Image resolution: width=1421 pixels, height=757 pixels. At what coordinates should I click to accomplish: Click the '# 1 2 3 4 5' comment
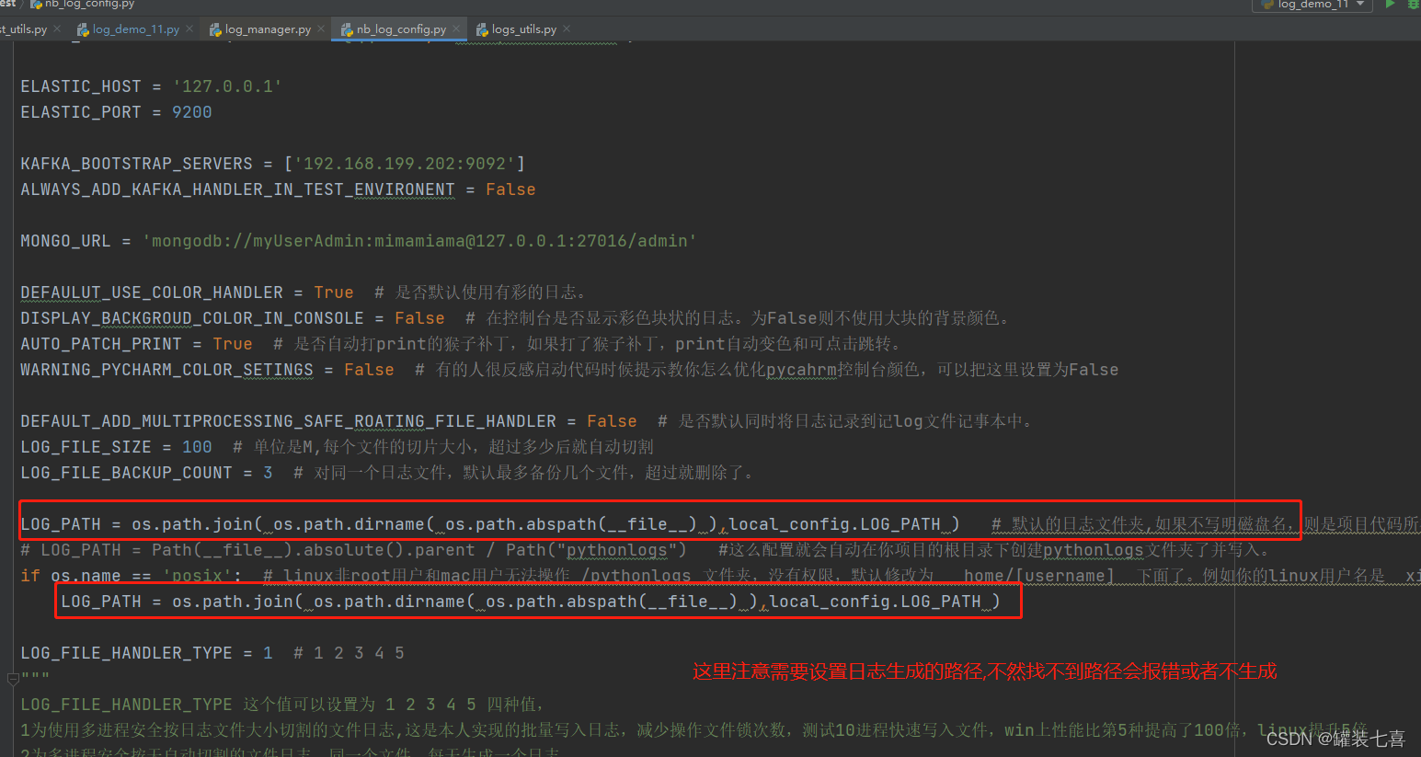349,653
